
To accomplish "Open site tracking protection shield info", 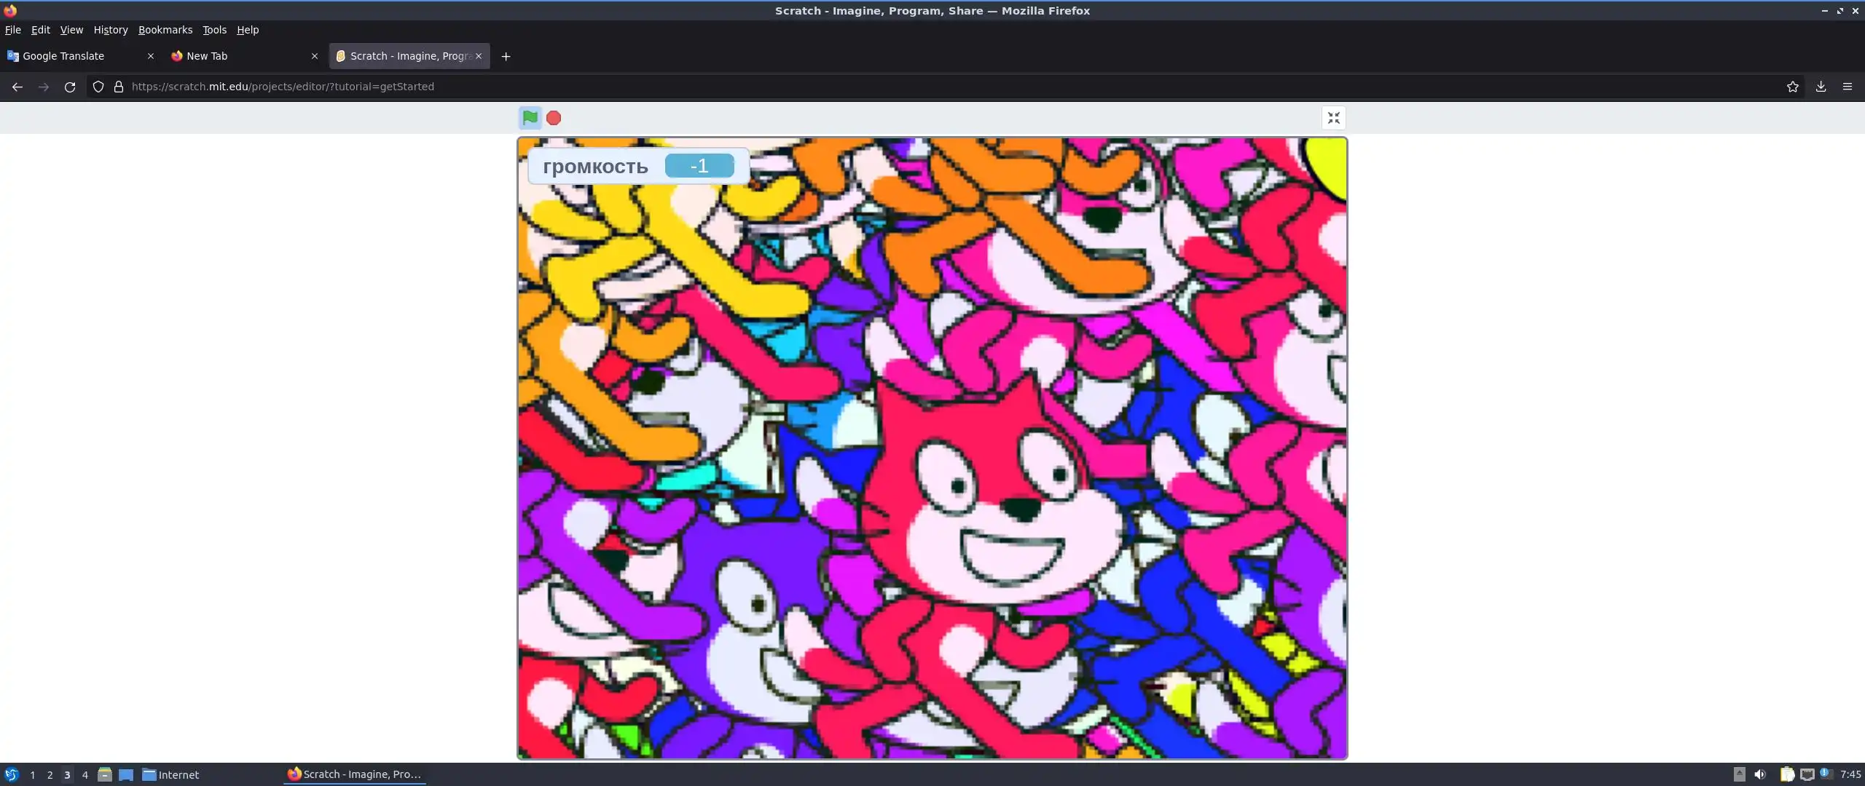I will click(x=98, y=87).
